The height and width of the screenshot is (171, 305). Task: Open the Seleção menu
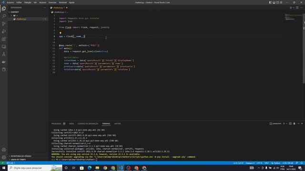pyautogui.click(x=28, y=2)
